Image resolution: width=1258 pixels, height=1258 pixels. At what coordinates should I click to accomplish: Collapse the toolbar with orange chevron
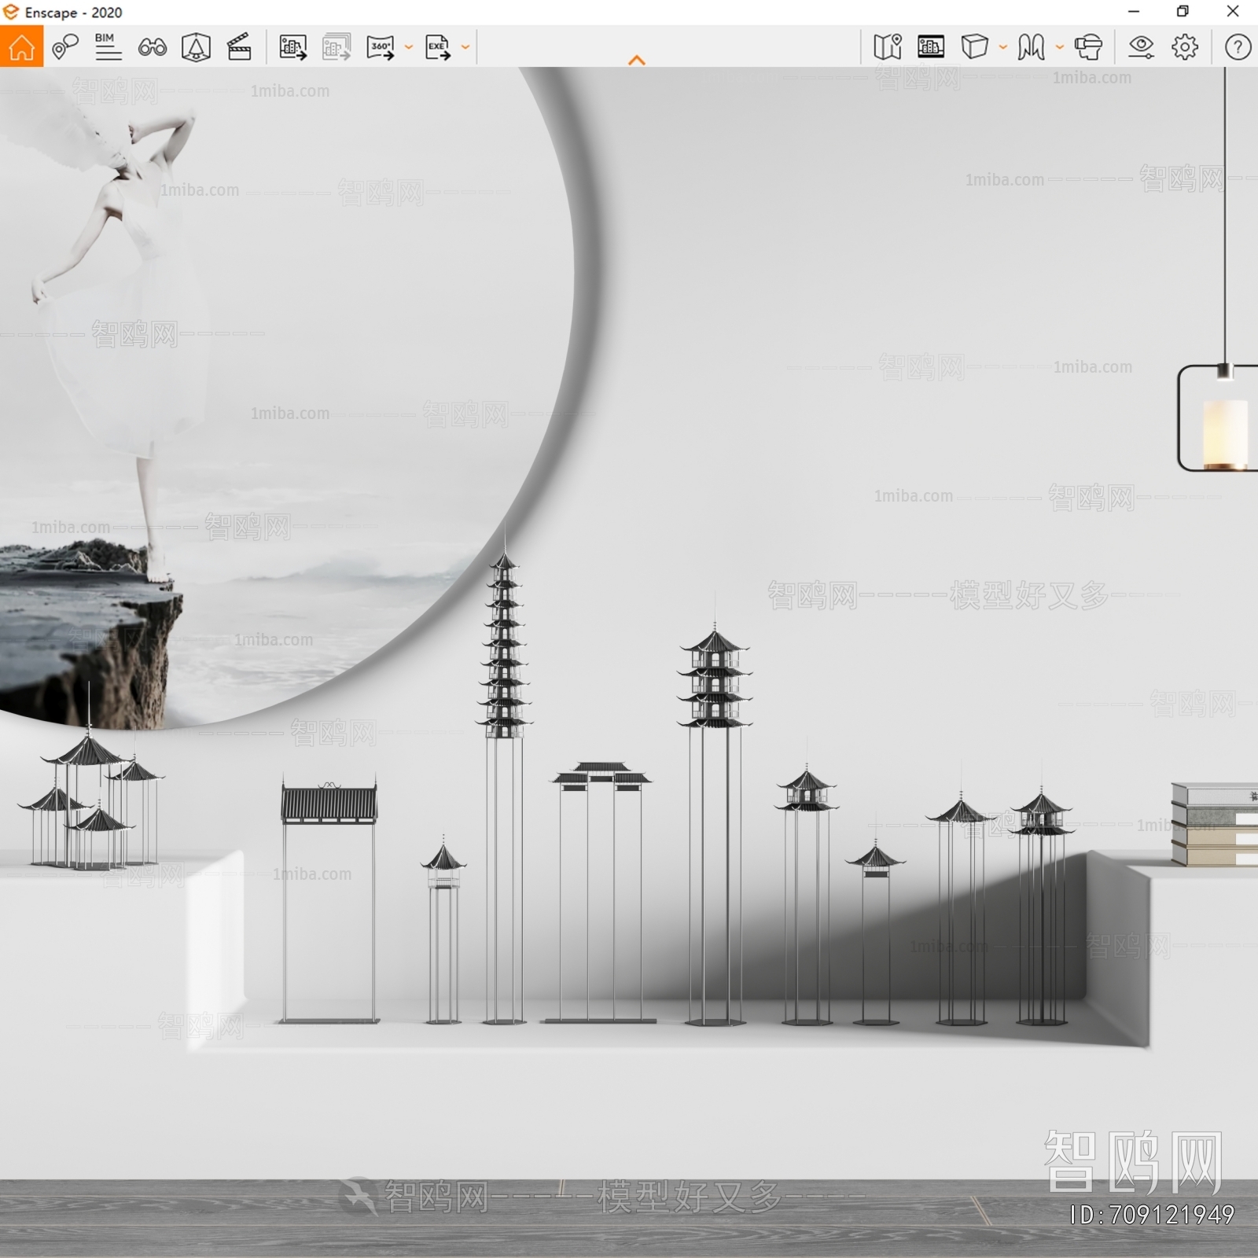coord(637,60)
